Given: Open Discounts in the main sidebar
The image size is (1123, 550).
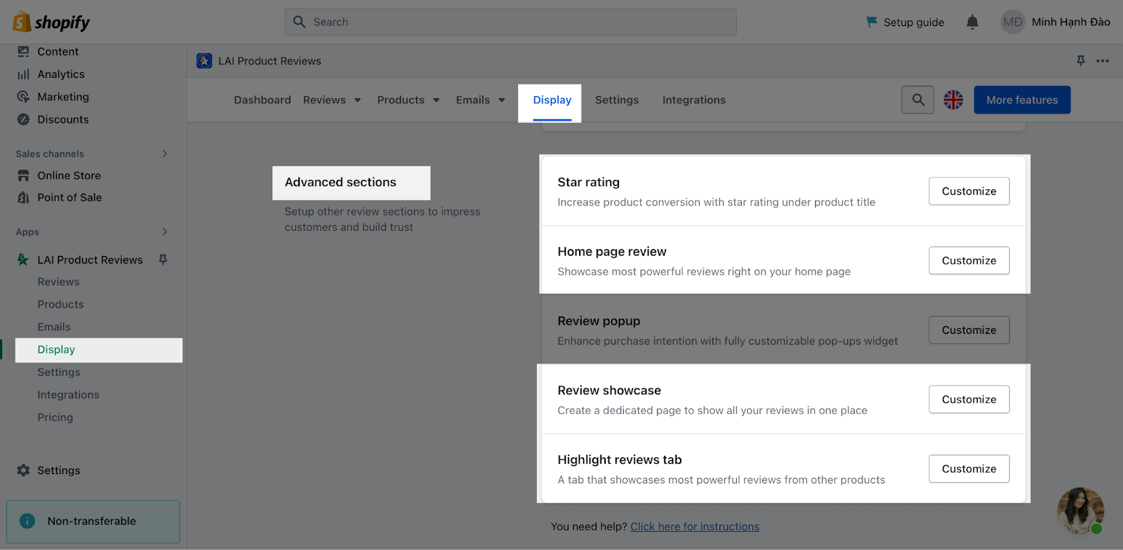Looking at the screenshot, I should pyautogui.click(x=63, y=119).
